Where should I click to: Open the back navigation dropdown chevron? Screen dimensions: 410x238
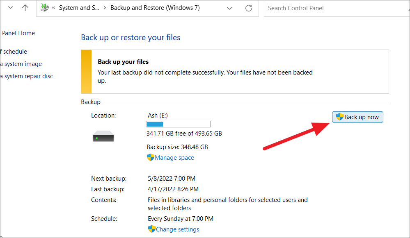(10, 7)
